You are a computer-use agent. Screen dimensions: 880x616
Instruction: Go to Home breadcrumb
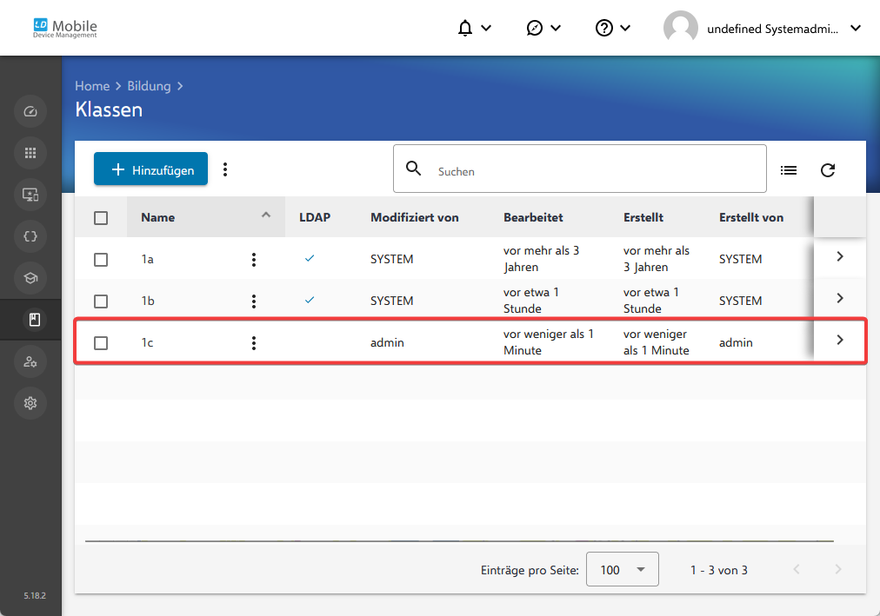92,86
